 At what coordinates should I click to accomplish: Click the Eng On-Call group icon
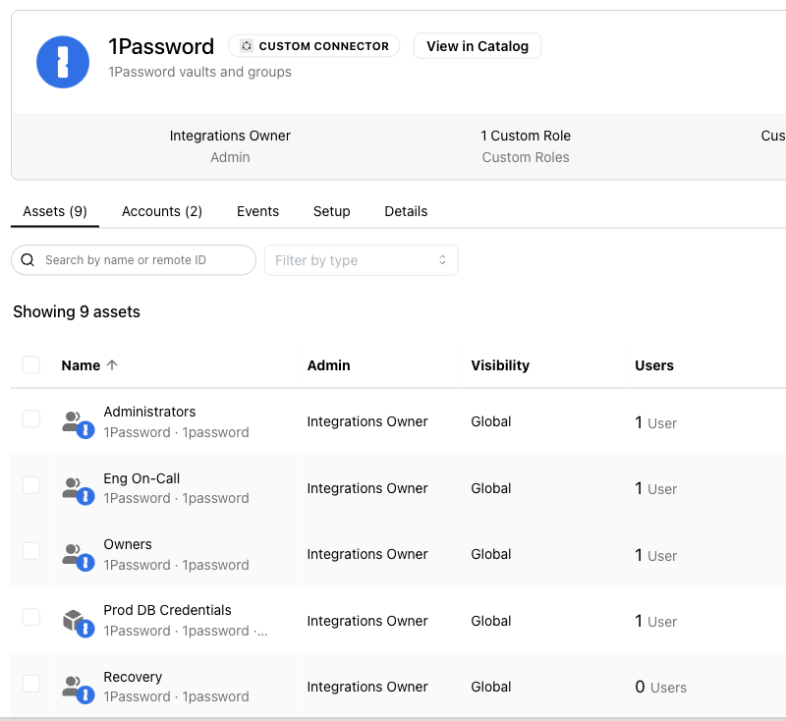78,491
